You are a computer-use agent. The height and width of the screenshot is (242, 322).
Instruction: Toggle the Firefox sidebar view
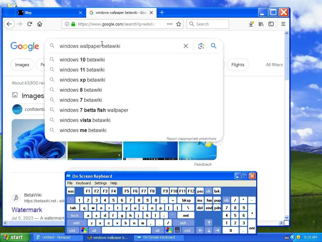271,24
